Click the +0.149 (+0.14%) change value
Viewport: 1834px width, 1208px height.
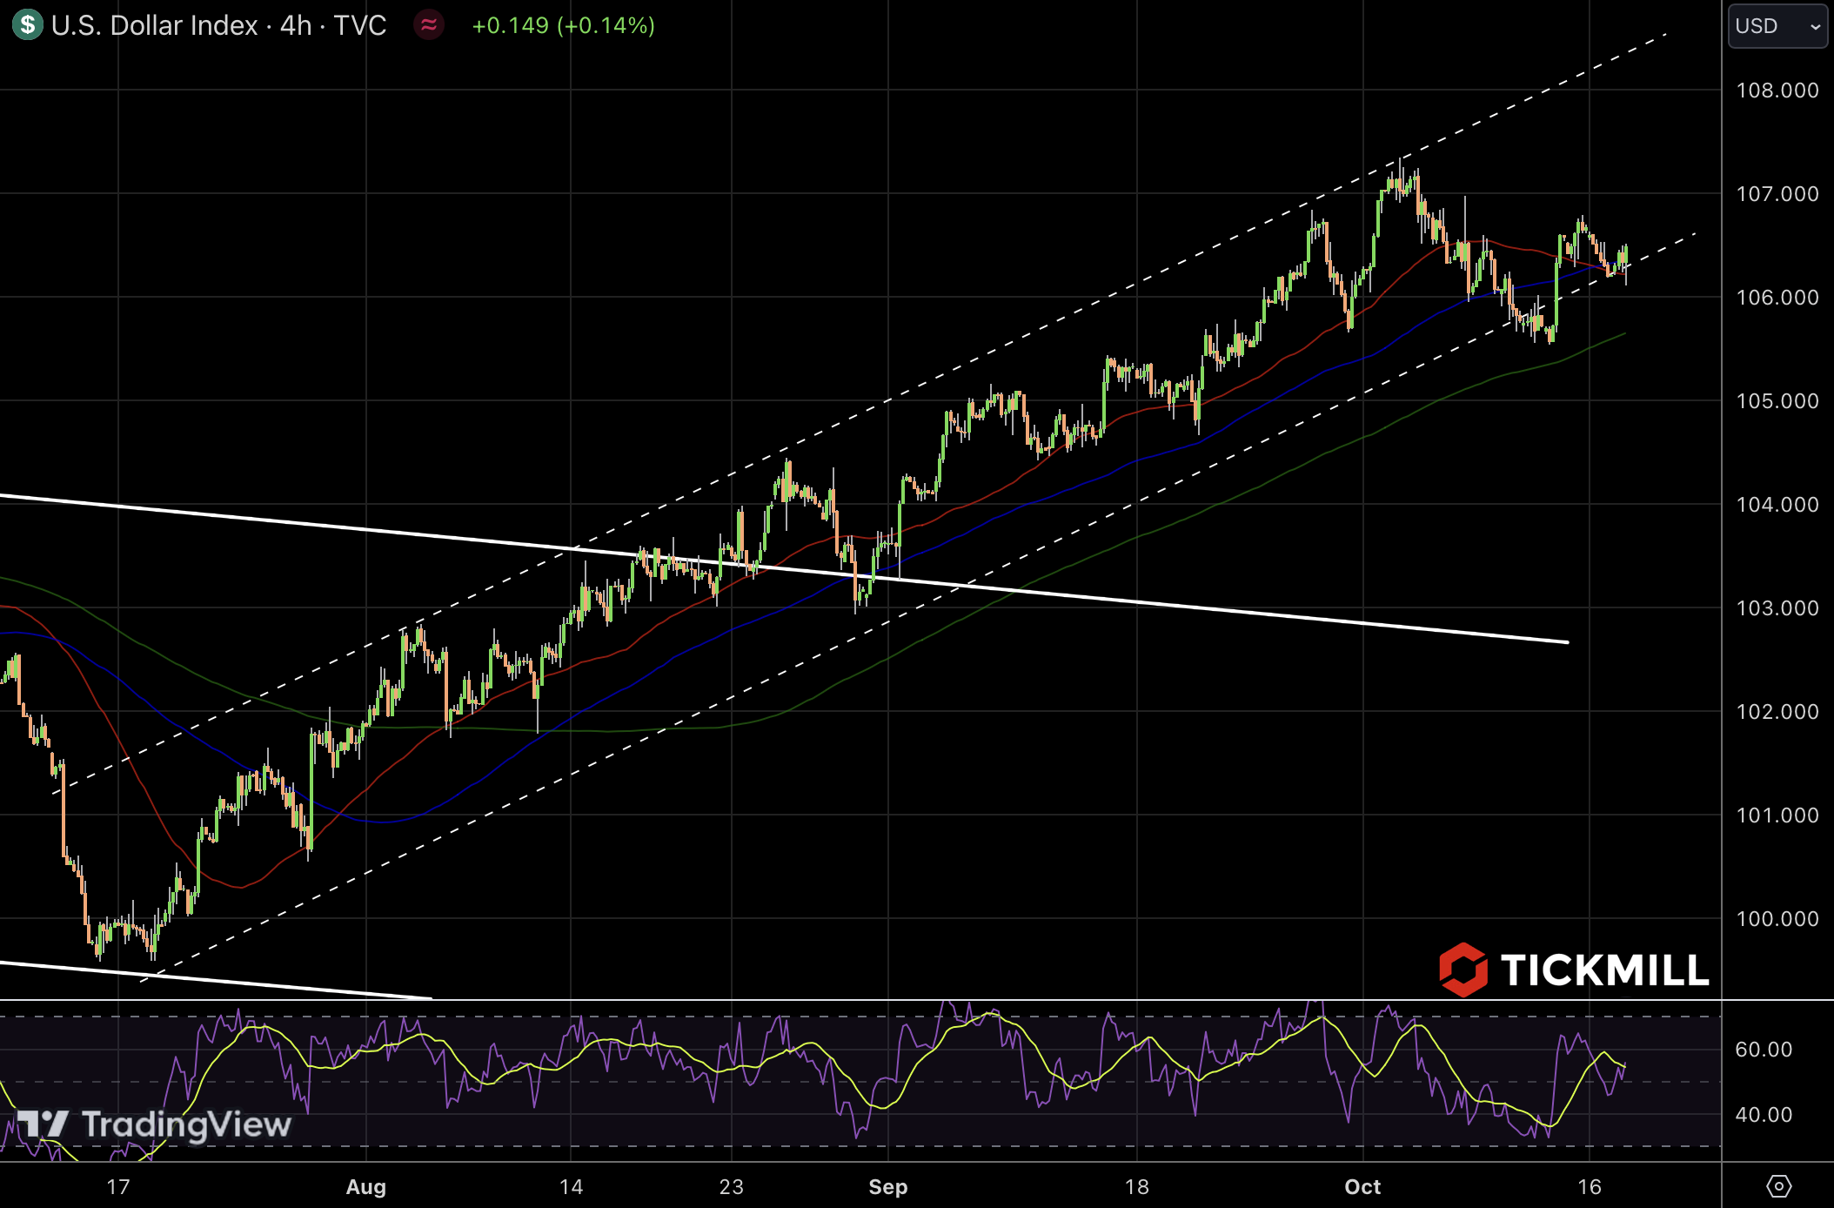point(563,25)
